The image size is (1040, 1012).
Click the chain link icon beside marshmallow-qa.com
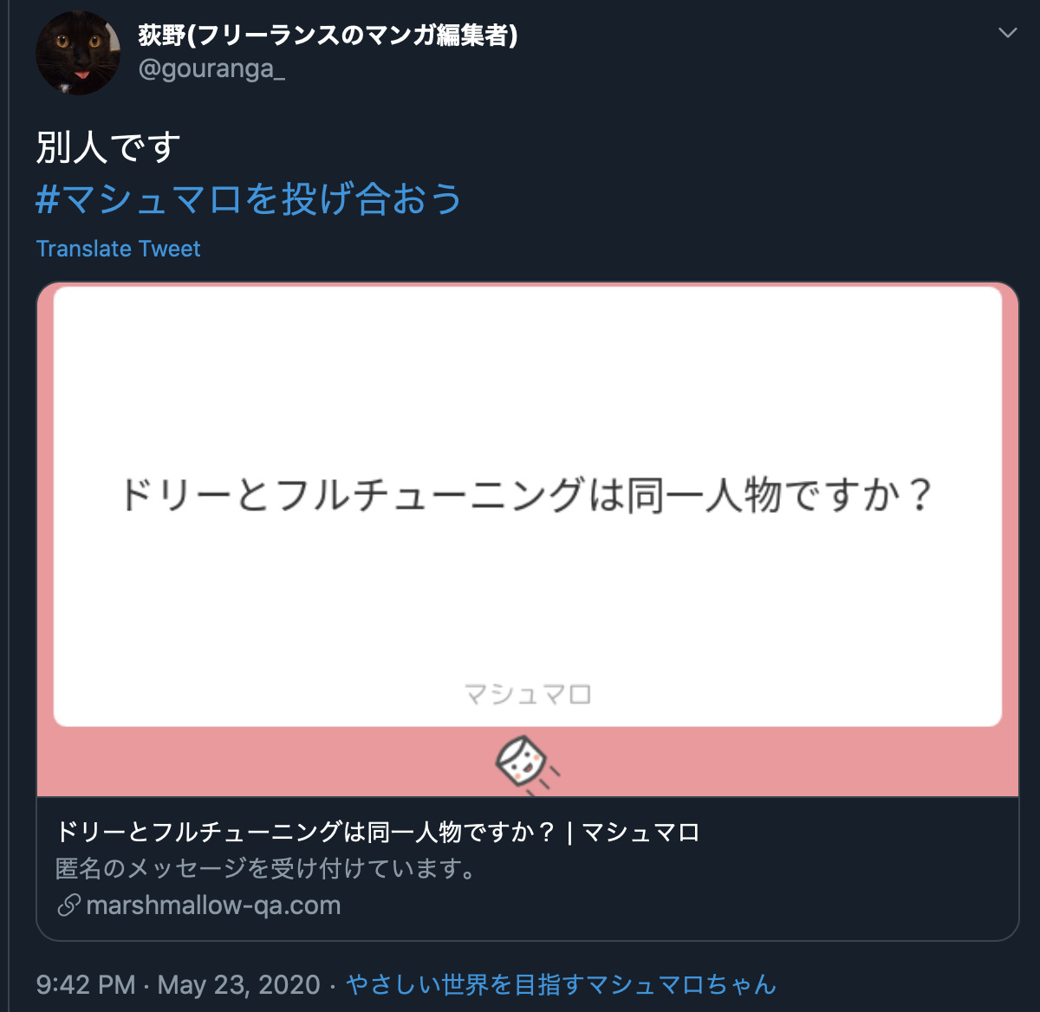68,905
